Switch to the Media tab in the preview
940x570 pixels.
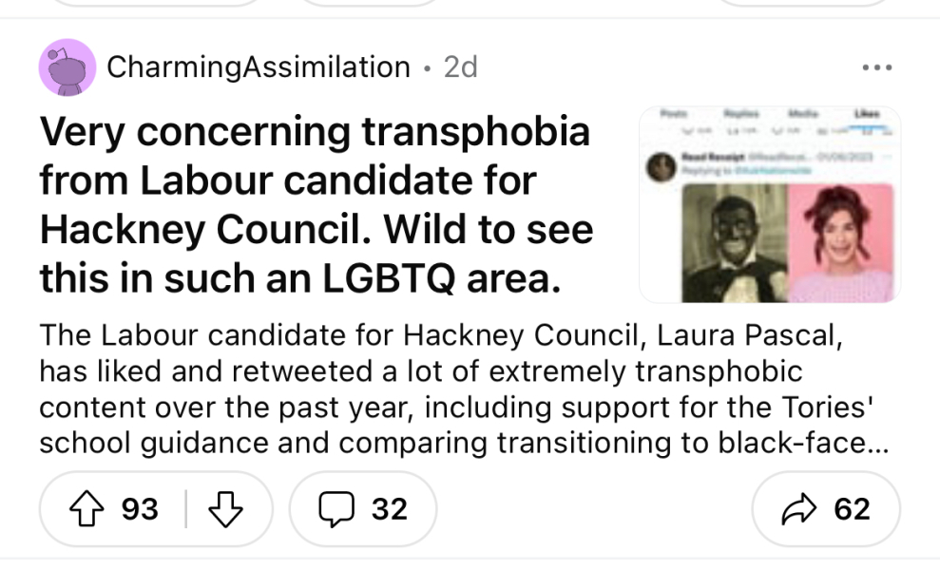point(803,114)
